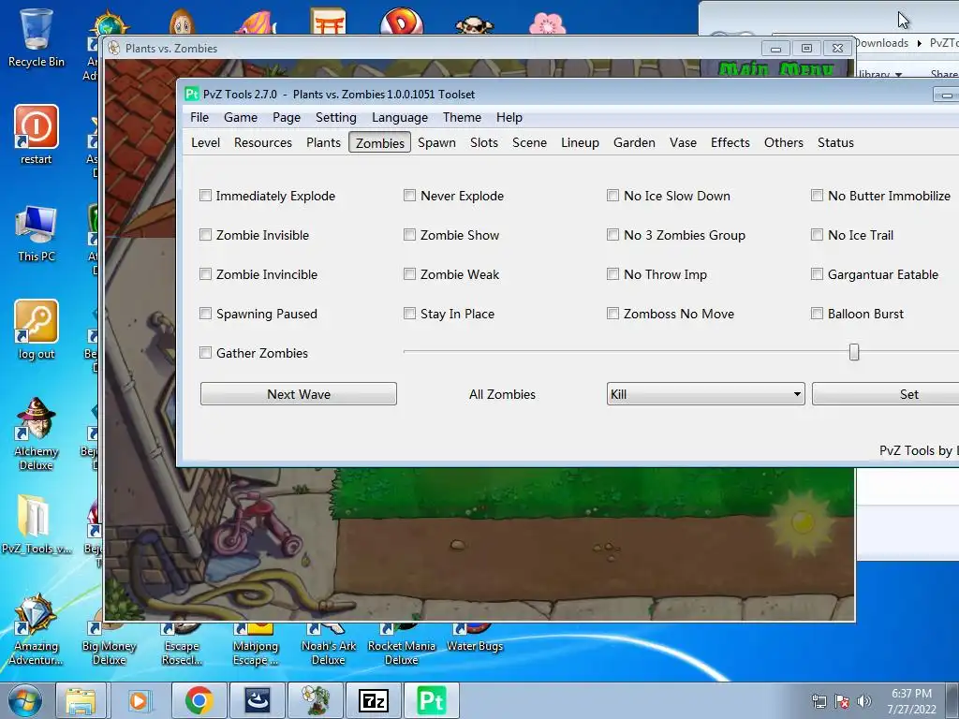Check Zombie Invincible option
This screenshot has width=959, height=719.
click(x=205, y=274)
